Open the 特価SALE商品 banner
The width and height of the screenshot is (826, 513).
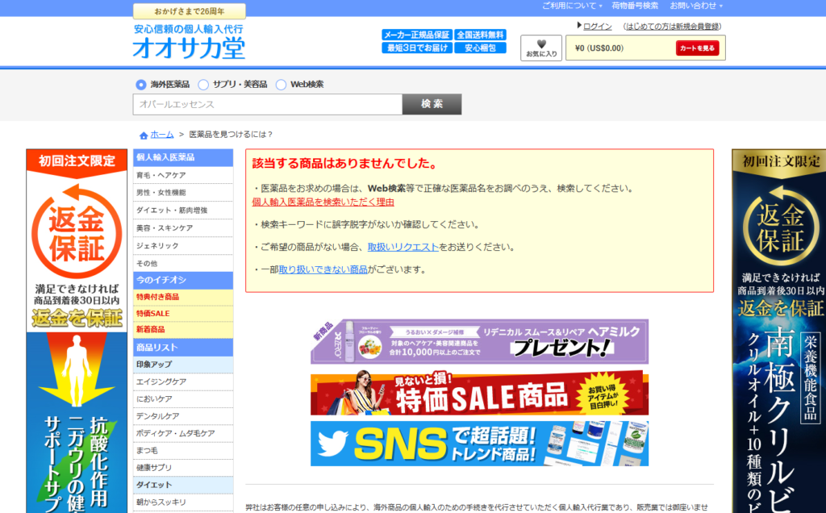click(x=479, y=393)
